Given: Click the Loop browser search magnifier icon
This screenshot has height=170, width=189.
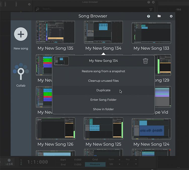Looking at the screenshot, I should 38,9.
